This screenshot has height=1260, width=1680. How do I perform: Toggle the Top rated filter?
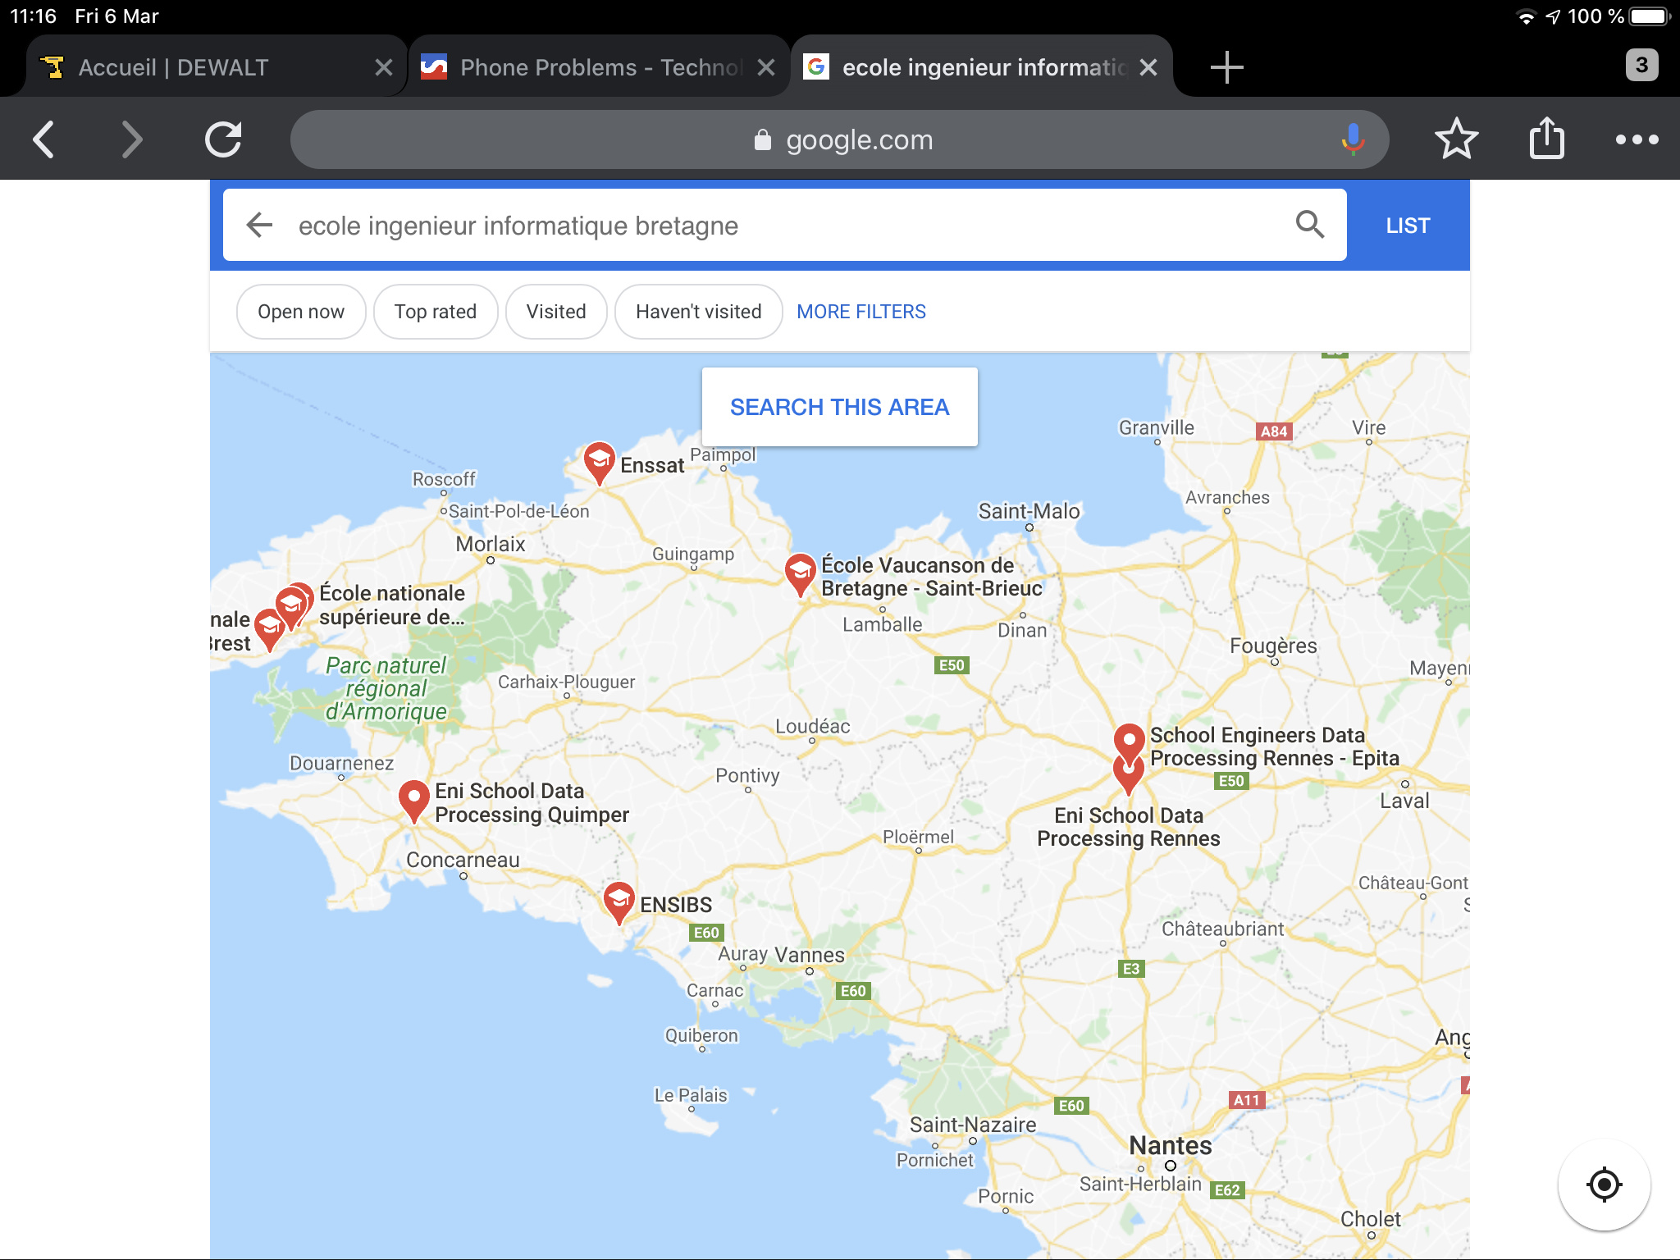point(436,312)
